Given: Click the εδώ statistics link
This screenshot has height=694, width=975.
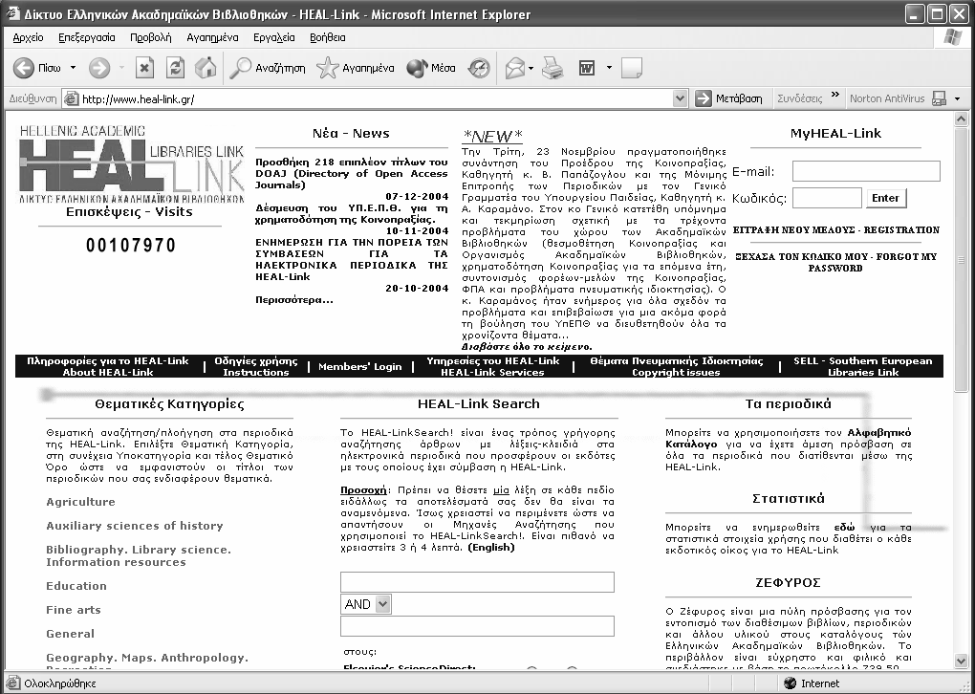Looking at the screenshot, I should pyautogui.click(x=844, y=528).
